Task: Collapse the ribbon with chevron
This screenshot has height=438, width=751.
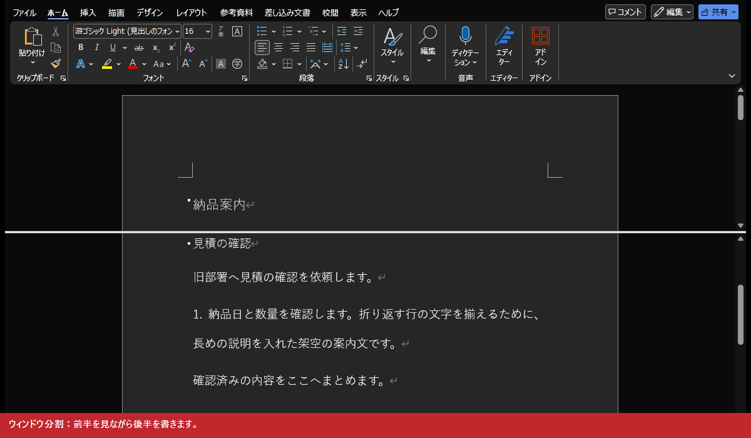Action: point(732,76)
